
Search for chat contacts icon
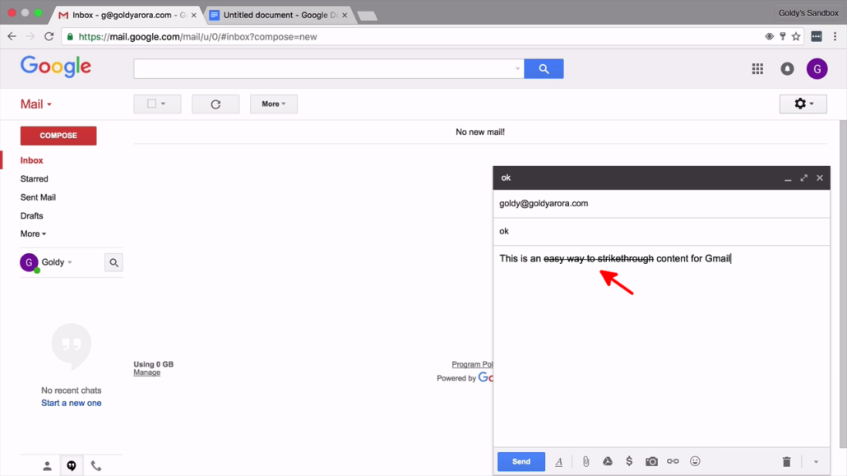(x=114, y=262)
